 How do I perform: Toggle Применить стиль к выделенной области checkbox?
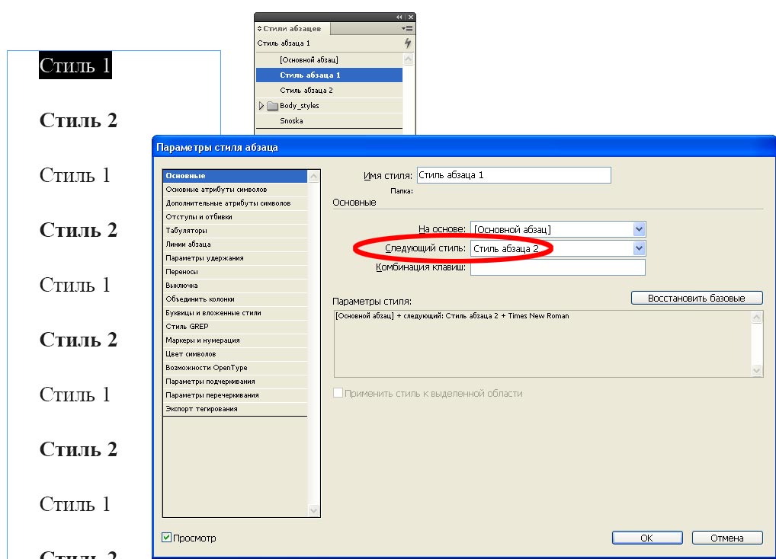coord(338,393)
